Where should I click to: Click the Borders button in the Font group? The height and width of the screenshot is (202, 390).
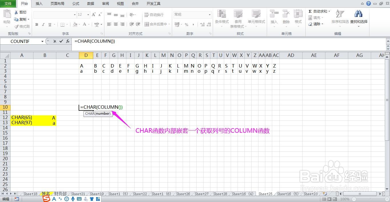[x=62, y=25]
